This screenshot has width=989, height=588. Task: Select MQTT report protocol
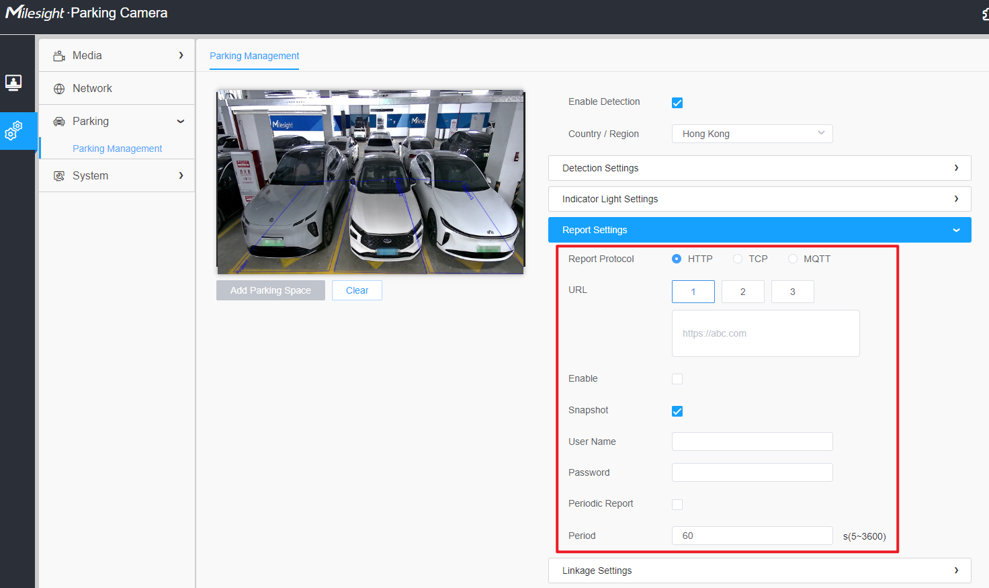pos(793,259)
